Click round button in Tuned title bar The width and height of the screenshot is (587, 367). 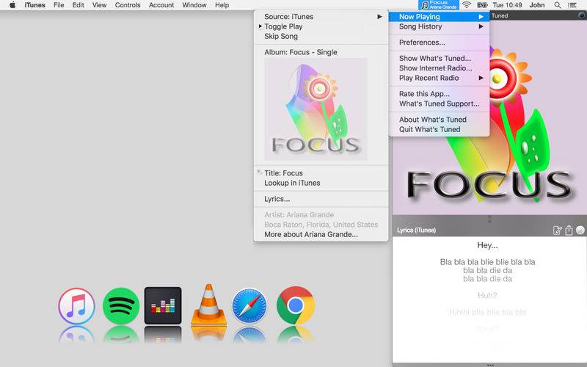(x=582, y=15)
